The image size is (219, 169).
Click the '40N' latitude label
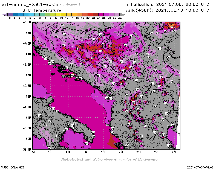(x=28, y=139)
